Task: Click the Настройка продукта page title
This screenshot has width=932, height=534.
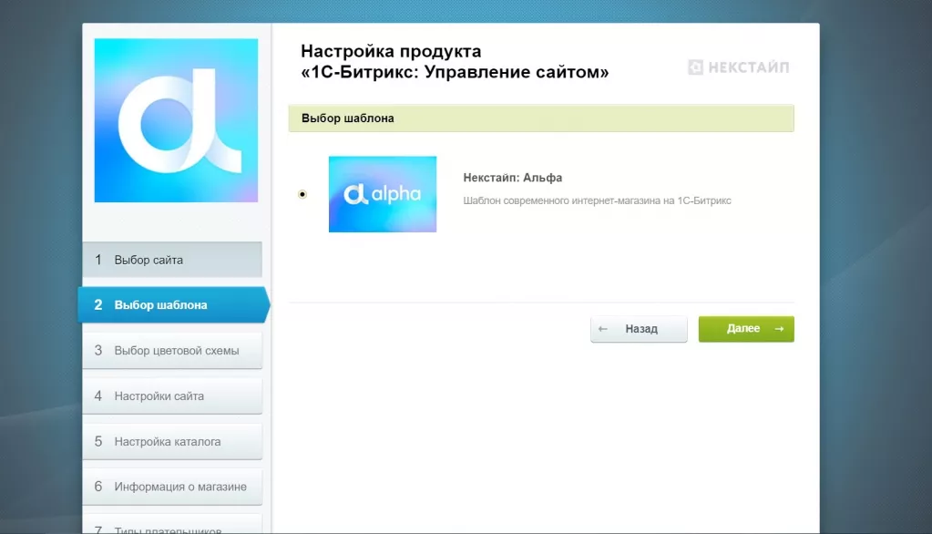Action: point(455,61)
